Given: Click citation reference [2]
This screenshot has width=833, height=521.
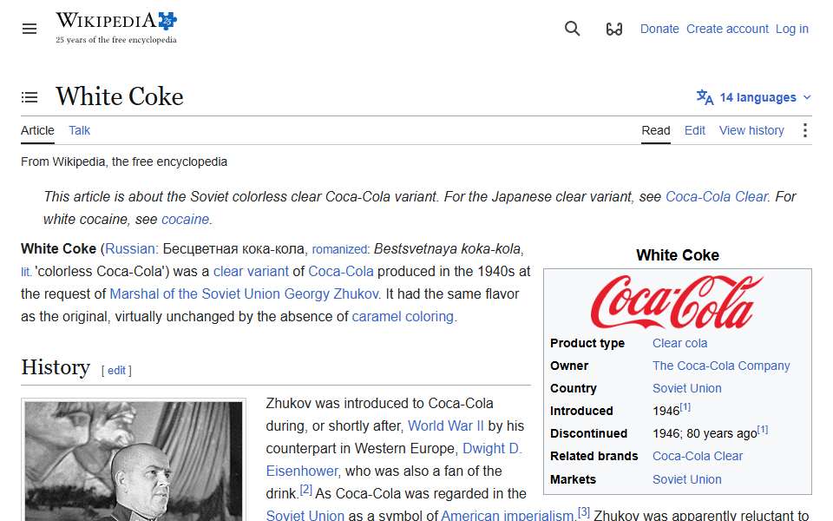Looking at the screenshot, I should click(305, 490).
